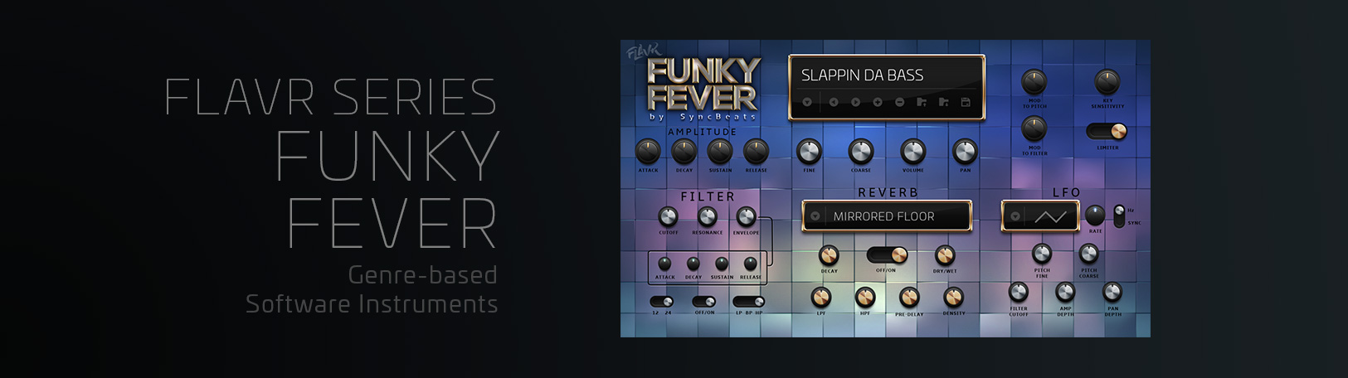Viewport: 1348px width, 378px height.
Task: Open the Mirrored Floor reverb type dropdown arrow
Action: pyautogui.click(x=815, y=216)
